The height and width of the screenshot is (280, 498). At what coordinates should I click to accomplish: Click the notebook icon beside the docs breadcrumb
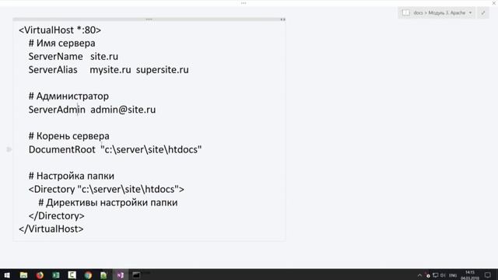coord(405,12)
